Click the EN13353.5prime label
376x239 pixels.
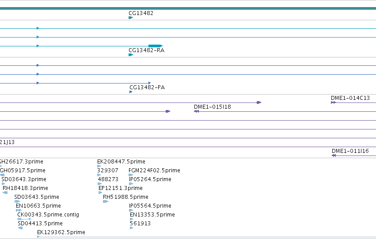point(152,215)
